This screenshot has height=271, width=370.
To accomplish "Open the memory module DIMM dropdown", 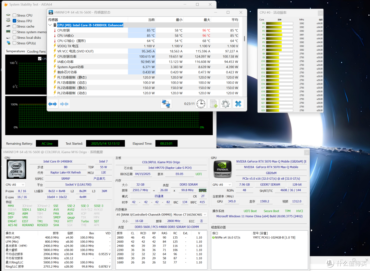I will tap(161, 215).
